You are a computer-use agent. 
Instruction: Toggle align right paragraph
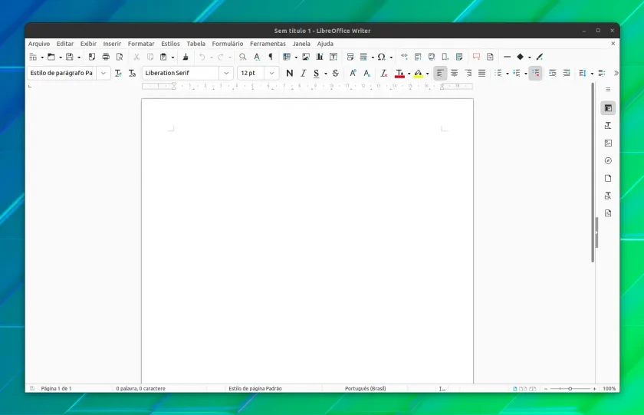pyautogui.click(x=468, y=73)
